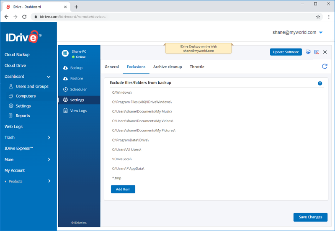Open View Logs
This screenshot has height=231, width=335.
point(75,110)
